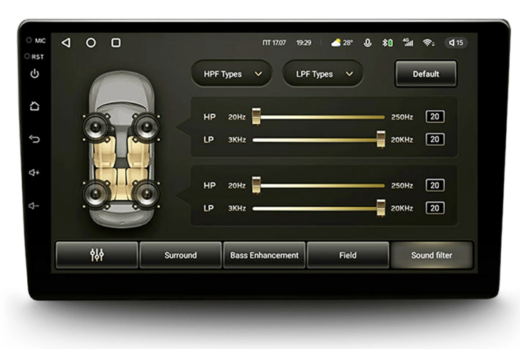Tap the 4G signal strength icon
The width and height of the screenshot is (520, 349).
tap(408, 42)
